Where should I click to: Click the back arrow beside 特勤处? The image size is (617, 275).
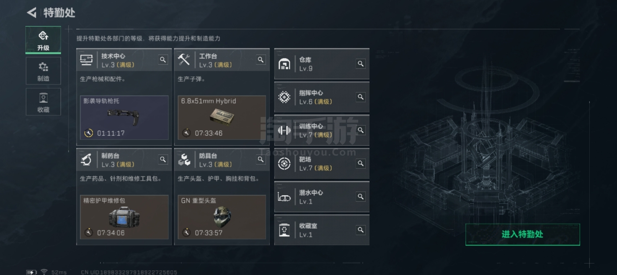pos(31,13)
